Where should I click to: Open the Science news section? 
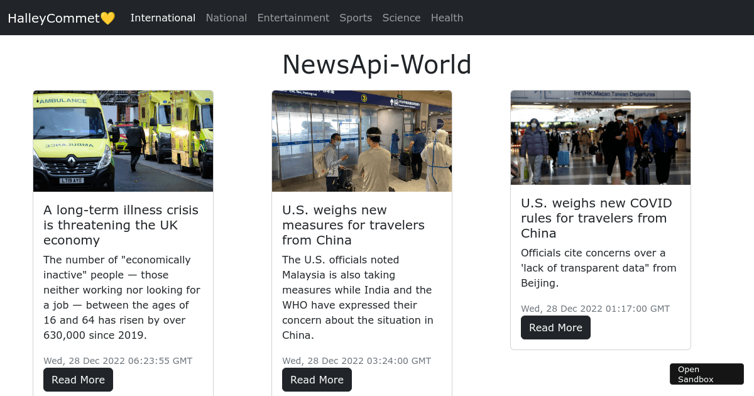click(402, 18)
